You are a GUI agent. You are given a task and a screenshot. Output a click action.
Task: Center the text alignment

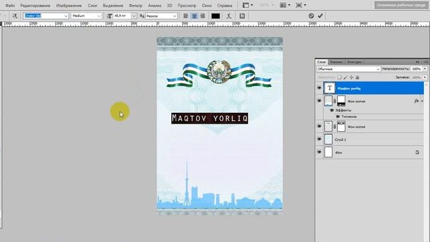point(194,16)
